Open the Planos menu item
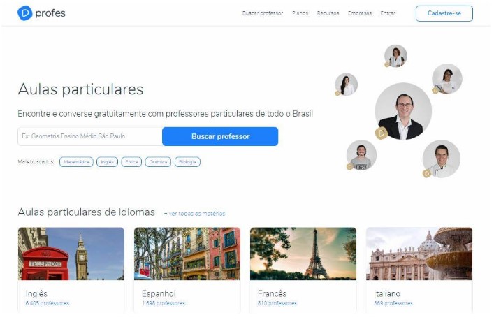Image resolution: width=494 pixels, height=329 pixels. (x=300, y=13)
